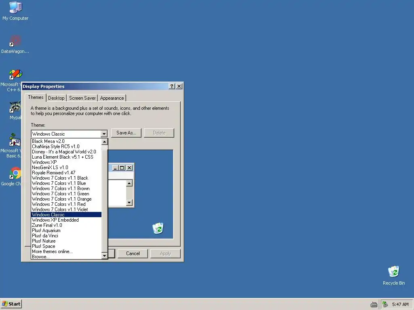Switch to the Appearance tab

pyautogui.click(x=112, y=98)
